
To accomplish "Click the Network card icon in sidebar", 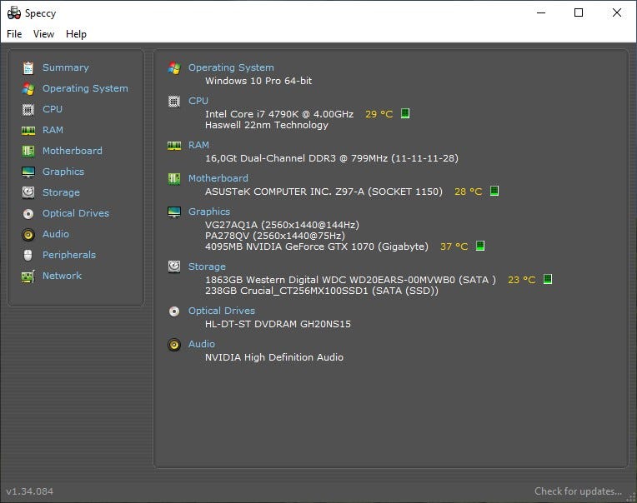I will click(x=28, y=276).
